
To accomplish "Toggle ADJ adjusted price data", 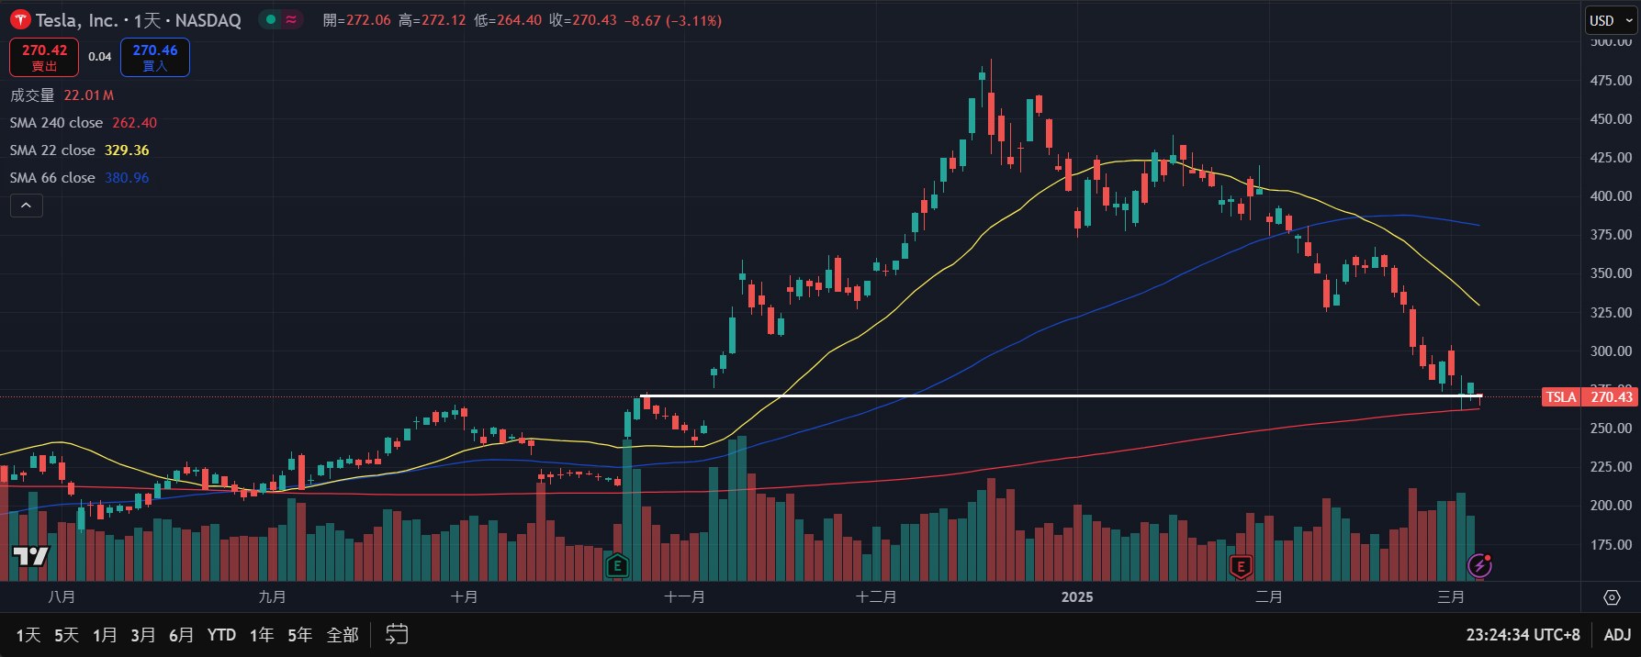I will pos(1617,634).
